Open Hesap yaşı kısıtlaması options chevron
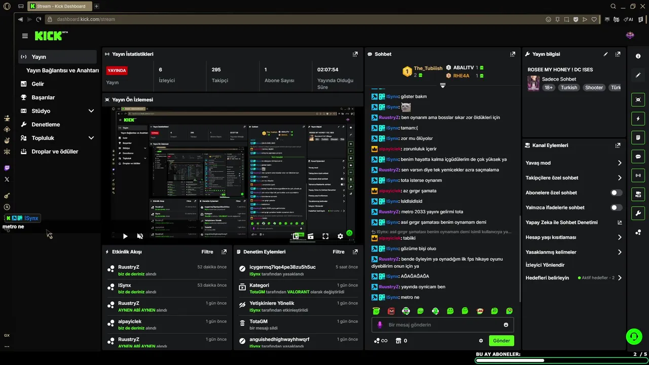 tap(620, 237)
